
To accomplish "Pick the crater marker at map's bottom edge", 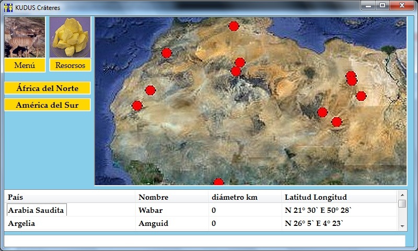I will click(x=218, y=182).
